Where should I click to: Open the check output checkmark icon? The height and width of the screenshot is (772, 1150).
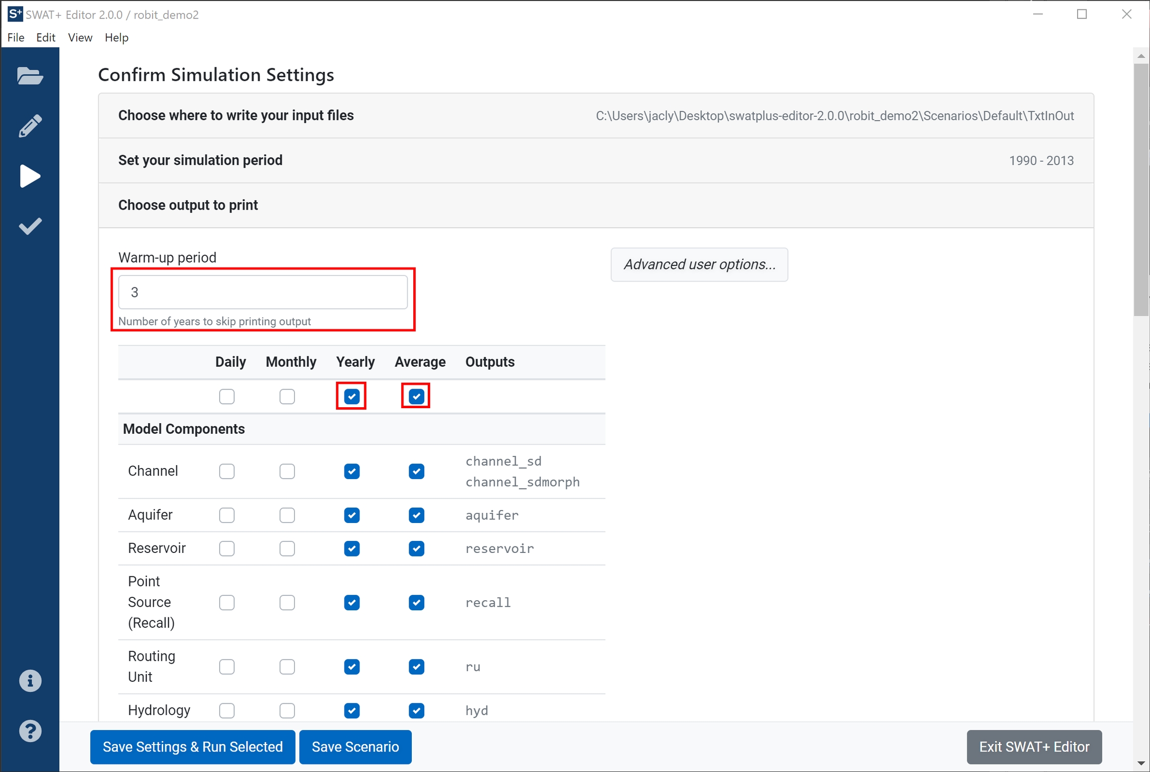[x=30, y=226]
